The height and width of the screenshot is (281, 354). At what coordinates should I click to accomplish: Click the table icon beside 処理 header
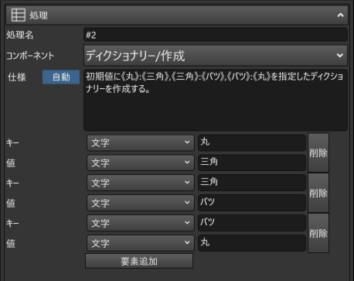tap(19, 15)
